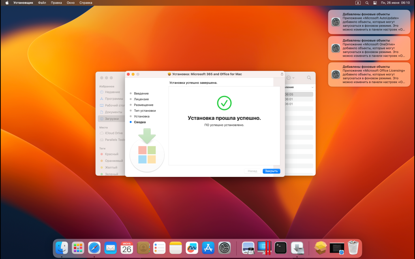
Task: Open Preview from the Dock
Action: pos(248,248)
